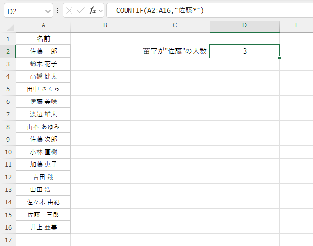This screenshot has width=313, height=246.
Task: Click the fill handle of cell D2
Action: (x=280, y=58)
